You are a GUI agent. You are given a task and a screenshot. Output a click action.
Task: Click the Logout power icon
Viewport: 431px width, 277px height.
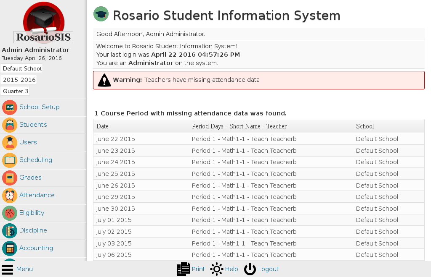point(250,269)
